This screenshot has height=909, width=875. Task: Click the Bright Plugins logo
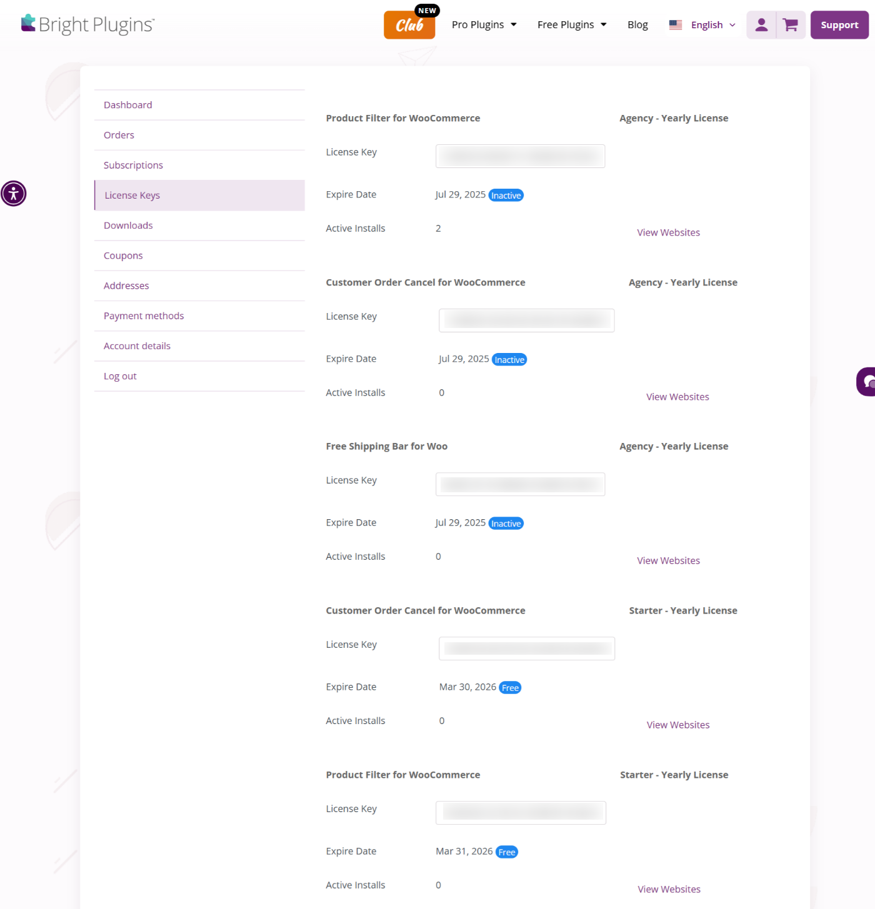(x=87, y=24)
